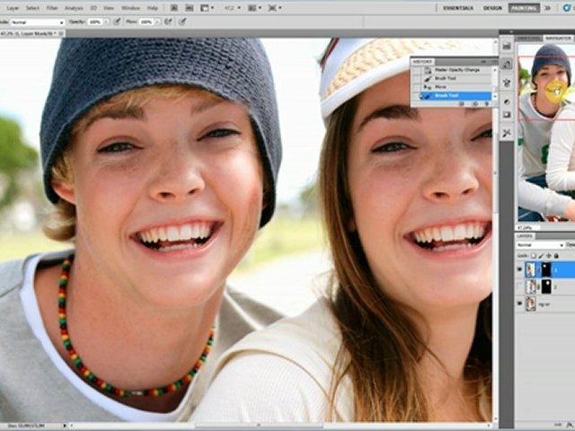Toggle visibility of the bottom layer
The height and width of the screenshot is (431, 575).
click(520, 303)
